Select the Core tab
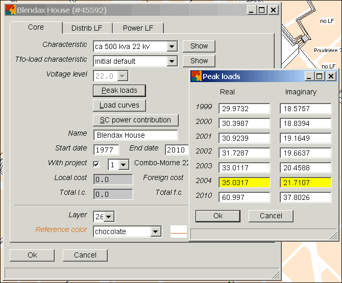The width and height of the screenshot is (342, 283). coord(36,28)
